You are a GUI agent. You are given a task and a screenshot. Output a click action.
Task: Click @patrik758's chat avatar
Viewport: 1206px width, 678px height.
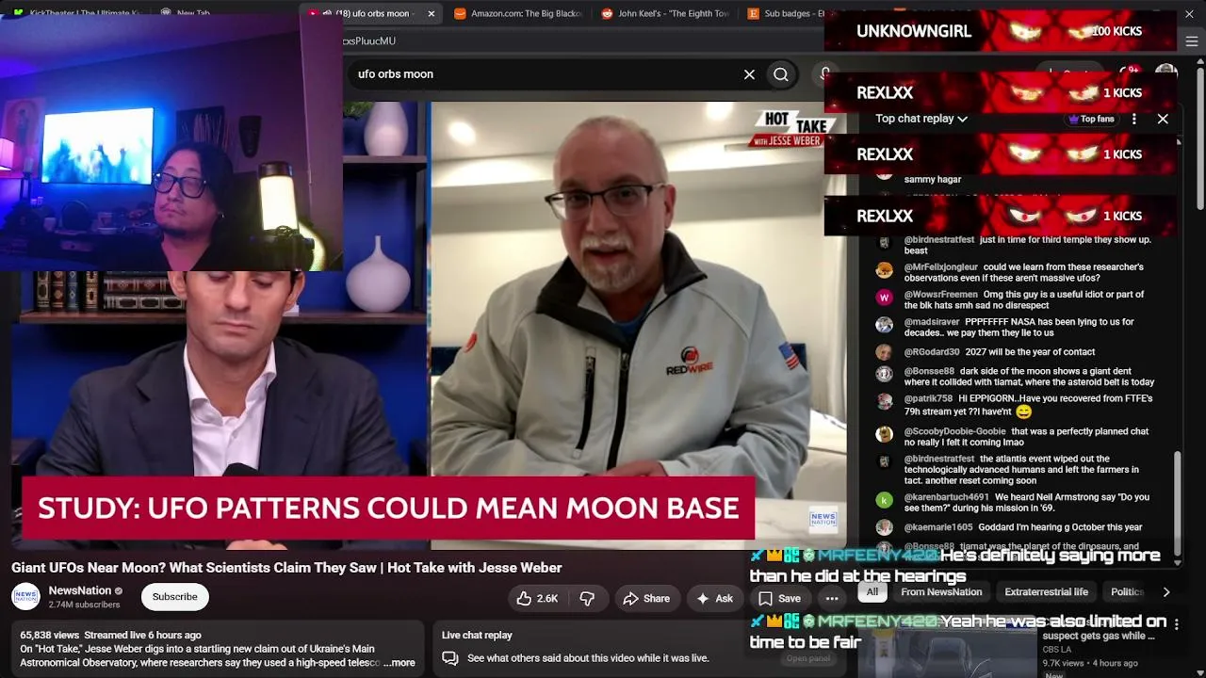(884, 402)
